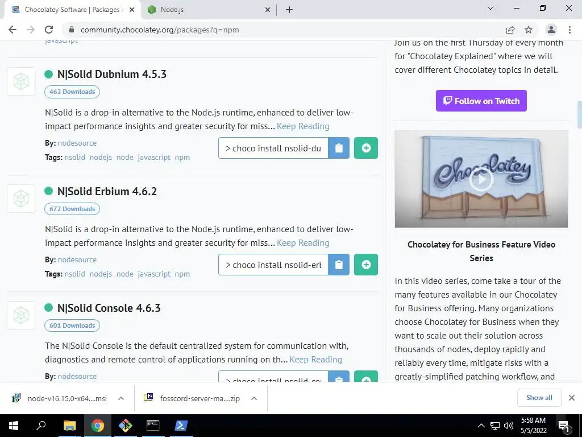Click the N|Solid Dubnium package icon

tap(21, 81)
